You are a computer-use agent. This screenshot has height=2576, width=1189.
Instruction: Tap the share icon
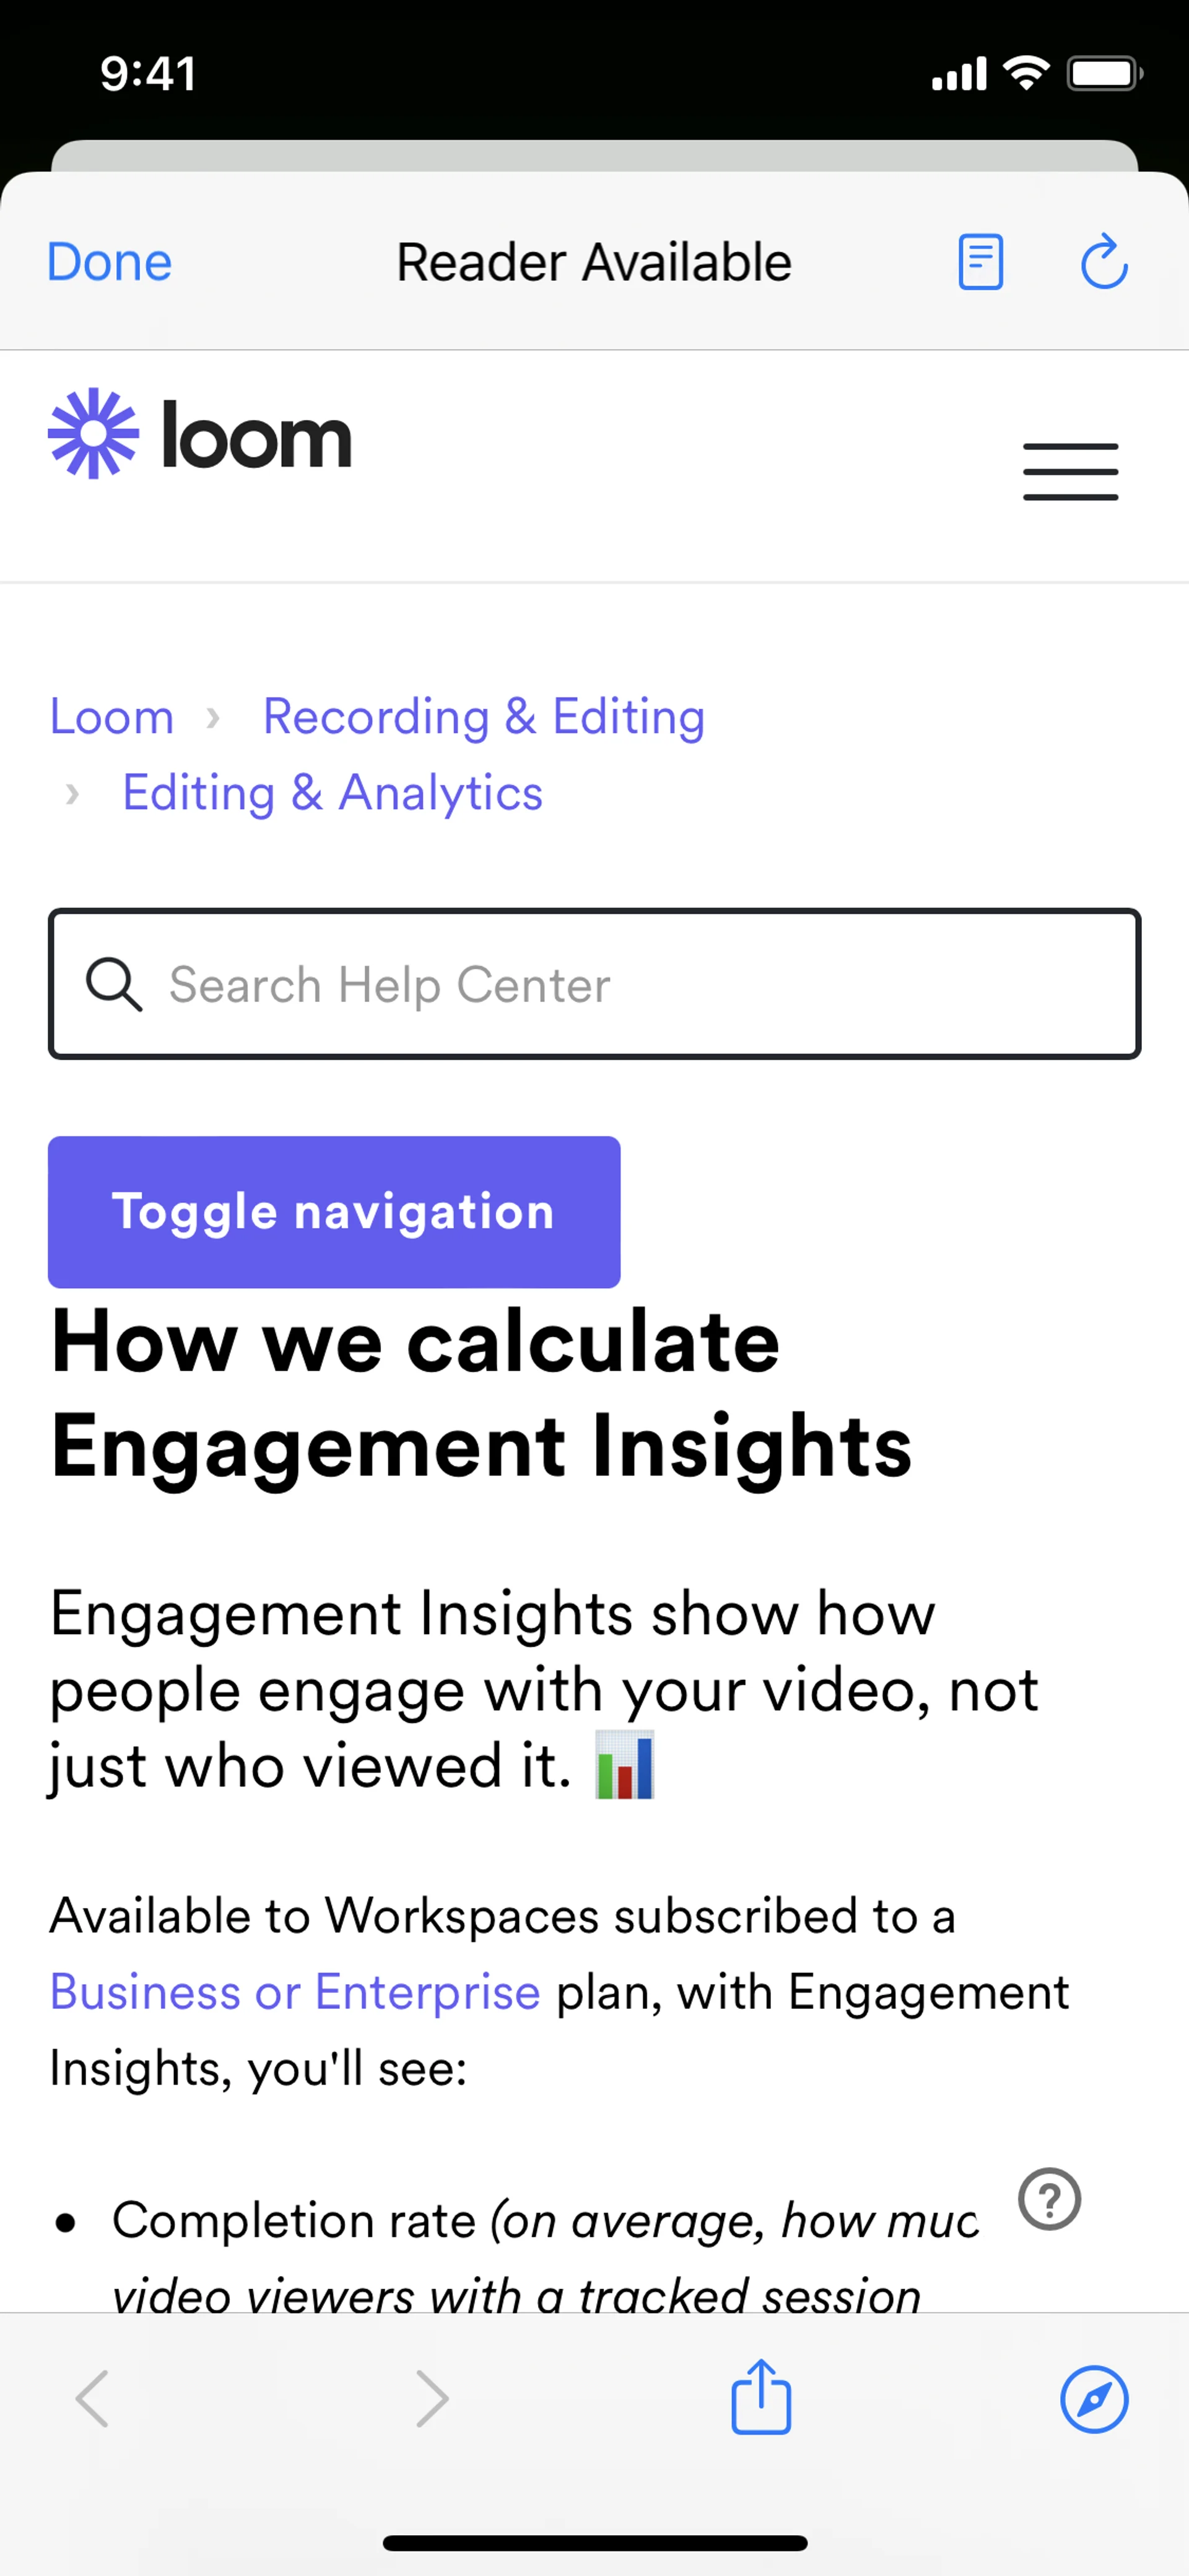pyautogui.click(x=760, y=2397)
